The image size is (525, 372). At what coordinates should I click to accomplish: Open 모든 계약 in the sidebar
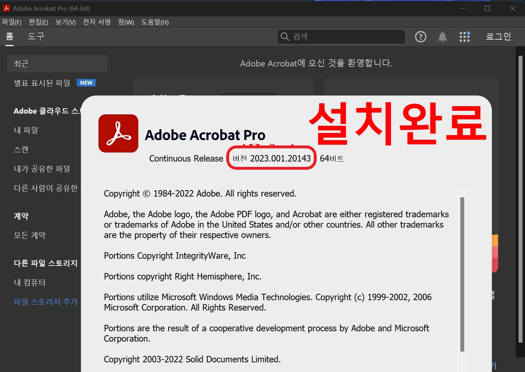pyautogui.click(x=30, y=235)
